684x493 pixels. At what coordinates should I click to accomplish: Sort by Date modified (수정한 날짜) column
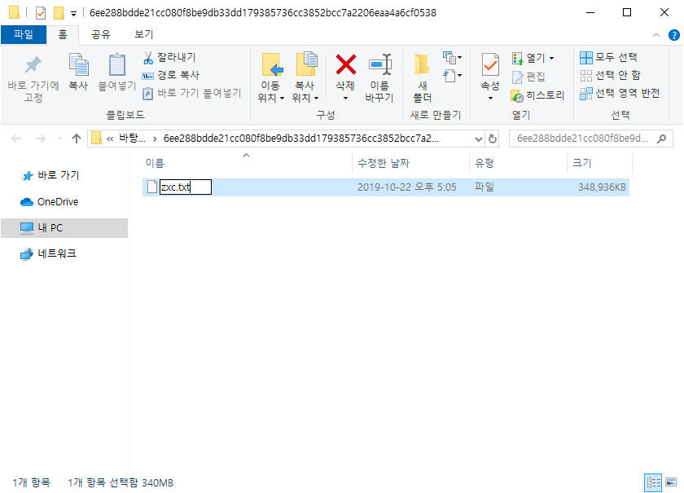coord(410,163)
